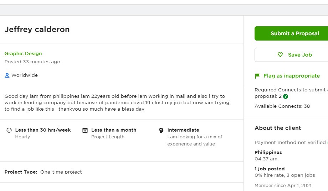Click the heart icon on Save Job
The width and height of the screenshot is (328, 191).
point(280,55)
